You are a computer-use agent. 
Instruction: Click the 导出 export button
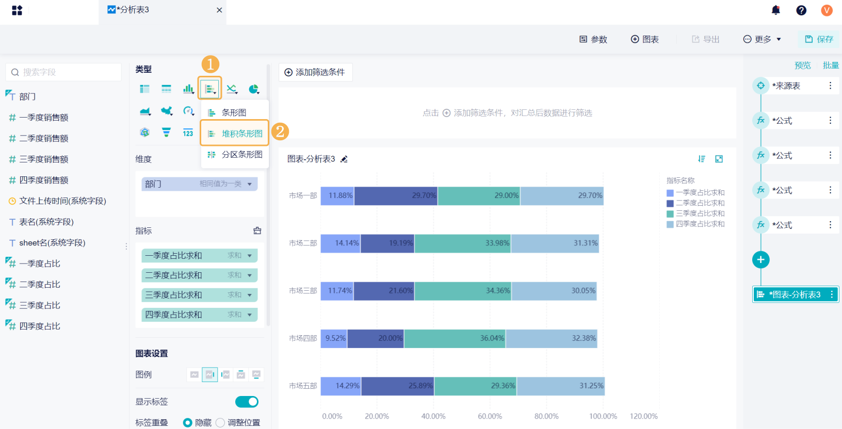(x=705, y=39)
